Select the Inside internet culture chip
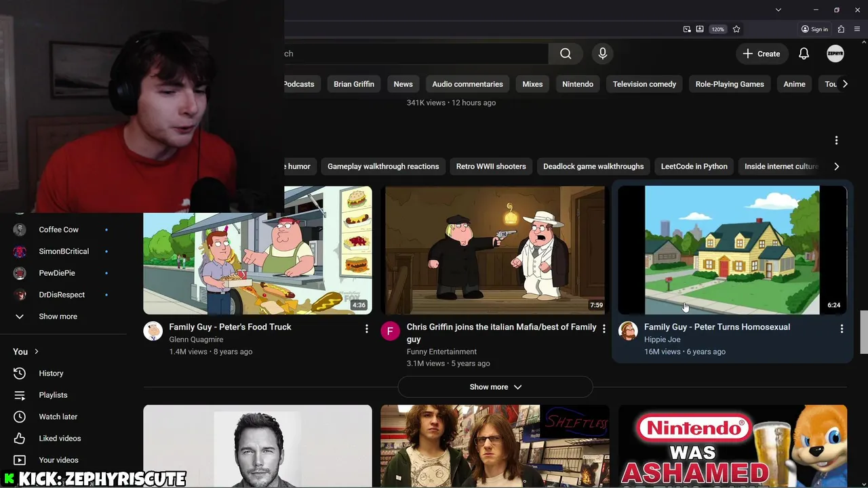868x488 pixels. 781,166
